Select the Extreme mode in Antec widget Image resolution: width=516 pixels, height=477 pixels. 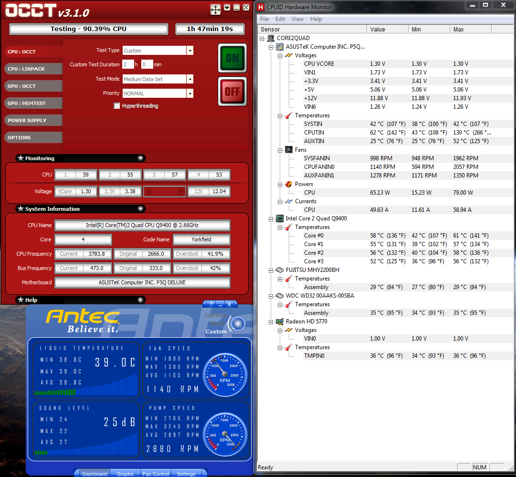[216, 316]
